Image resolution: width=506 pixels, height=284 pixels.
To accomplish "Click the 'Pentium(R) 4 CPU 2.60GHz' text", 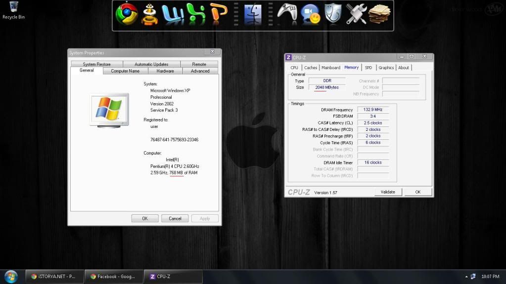I will click(x=175, y=166).
